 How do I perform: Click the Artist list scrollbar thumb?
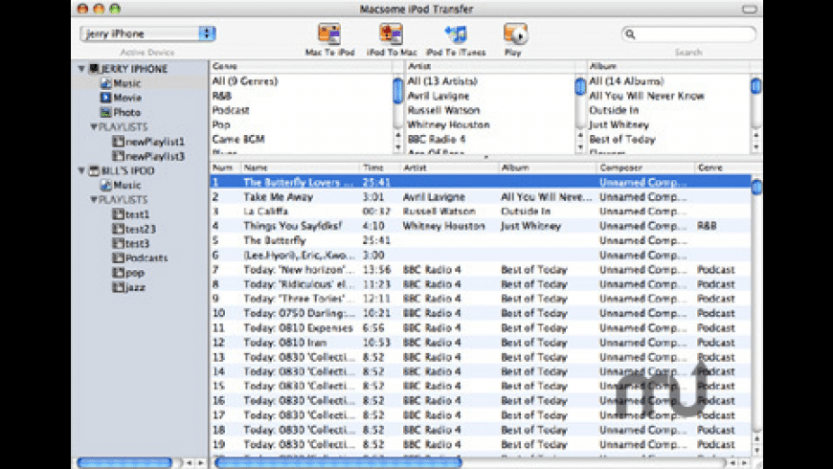580,86
